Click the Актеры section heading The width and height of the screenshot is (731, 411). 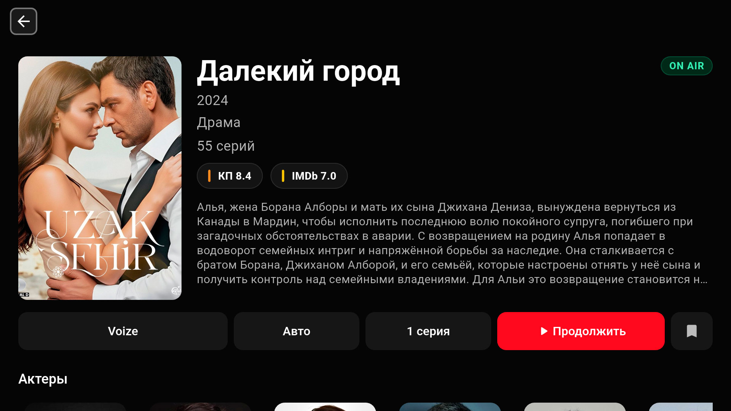coord(43,379)
